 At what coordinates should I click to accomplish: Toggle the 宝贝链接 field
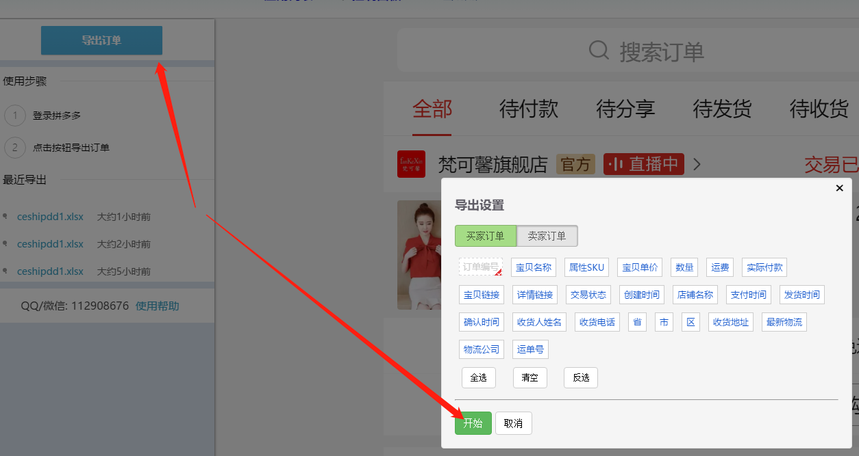pyautogui.click(x=482, y=295)
